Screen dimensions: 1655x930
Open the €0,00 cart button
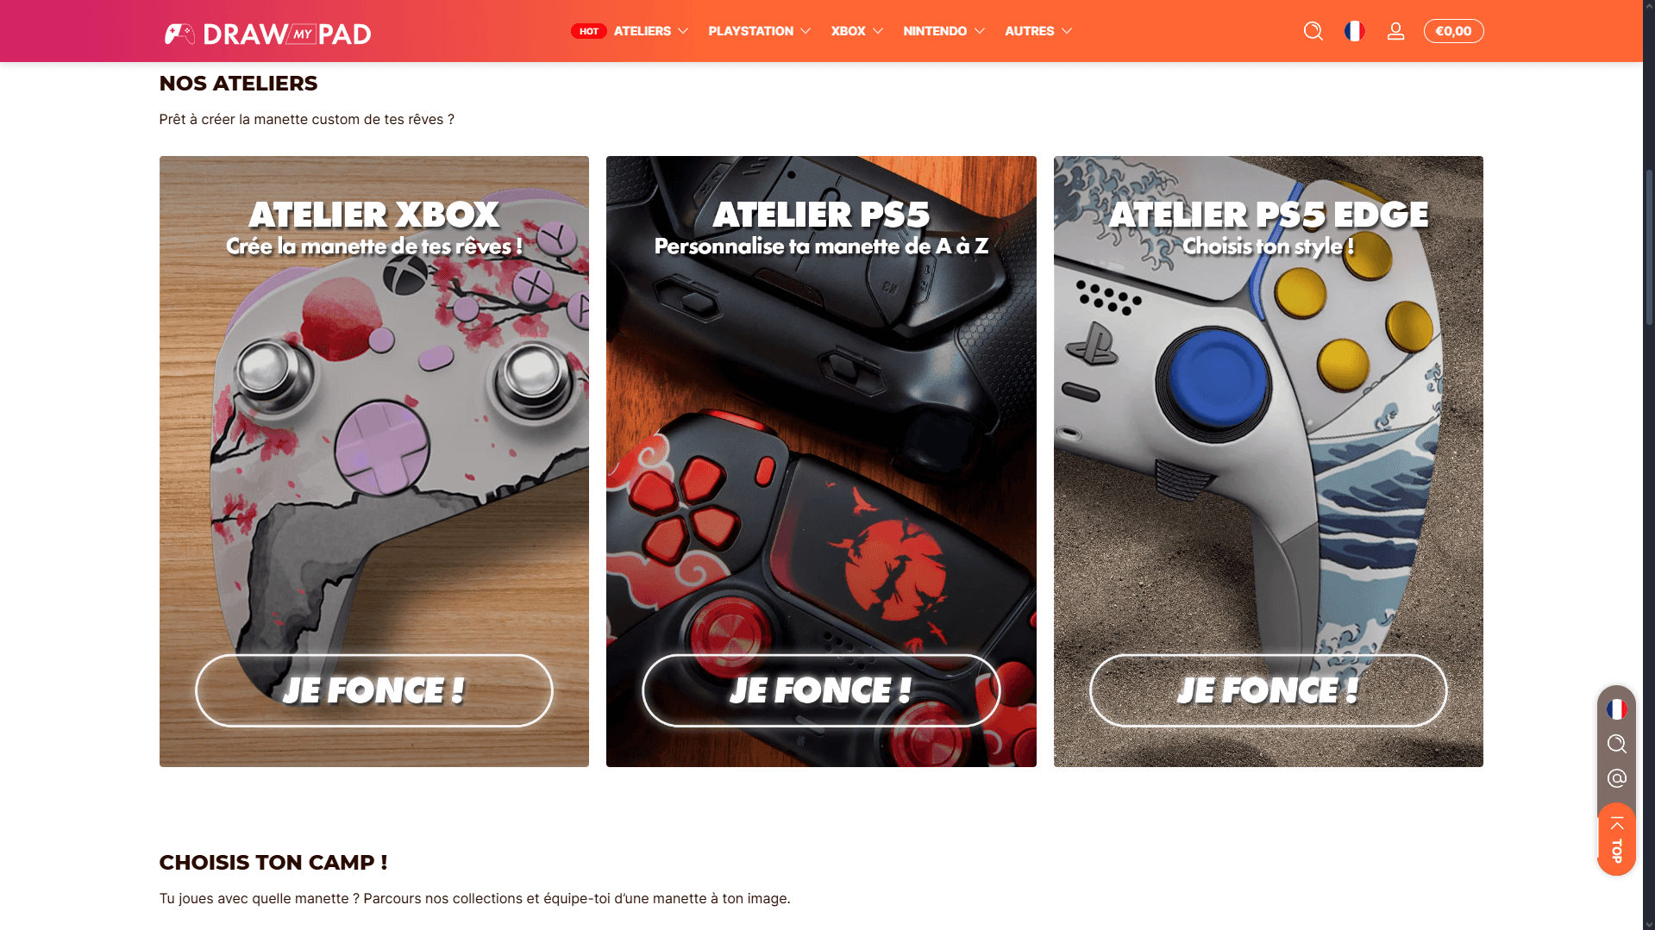pyautogui.click(x=1453, y=31)
